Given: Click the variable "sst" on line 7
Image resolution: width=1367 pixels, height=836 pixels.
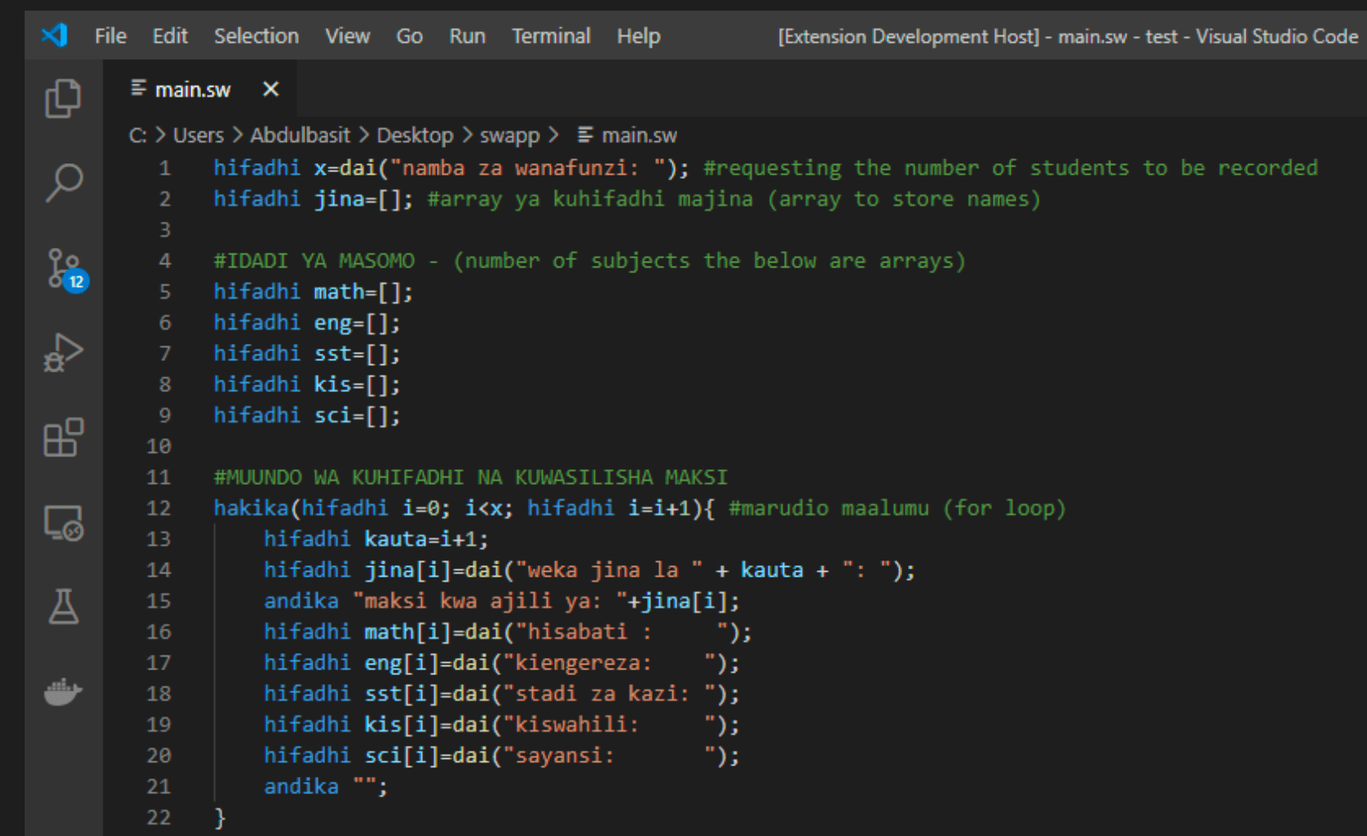Looking at the screenshot, I should (333, 354).
